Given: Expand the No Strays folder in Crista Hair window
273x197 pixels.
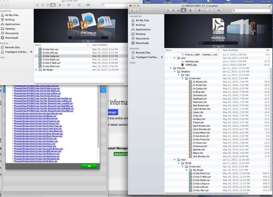Looking at the screenshot, I should (x=36, y=70).
